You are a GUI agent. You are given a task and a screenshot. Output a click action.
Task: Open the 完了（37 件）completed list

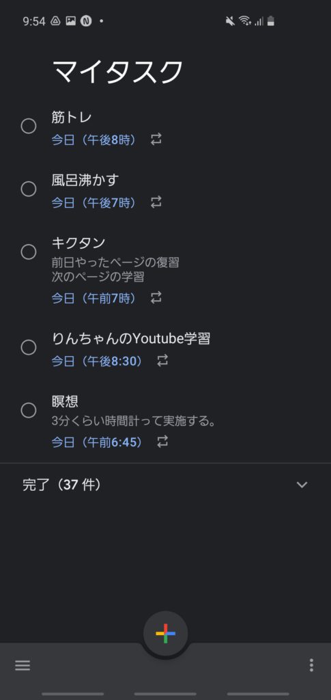pos(165,485)
